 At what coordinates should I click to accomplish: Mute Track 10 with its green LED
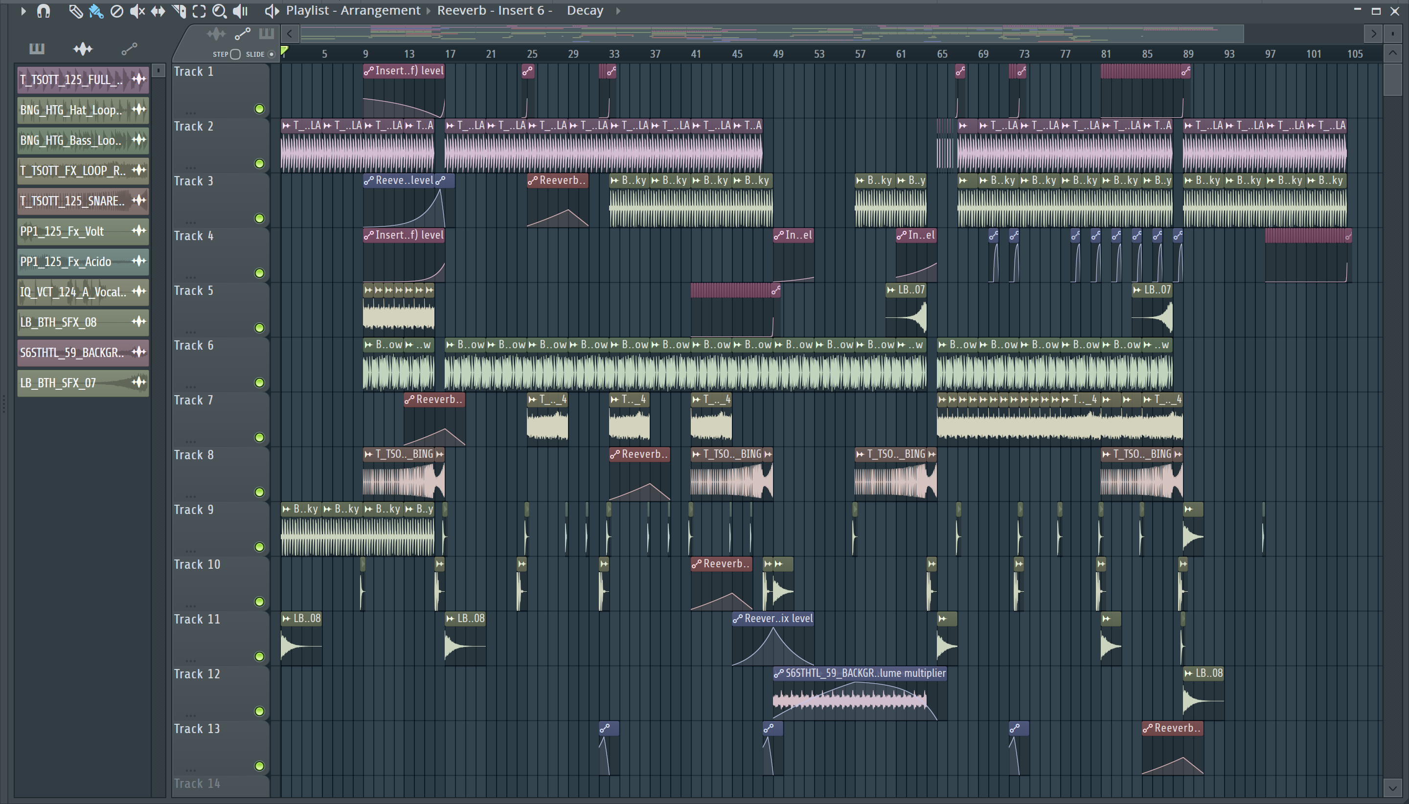pos(259,602)
